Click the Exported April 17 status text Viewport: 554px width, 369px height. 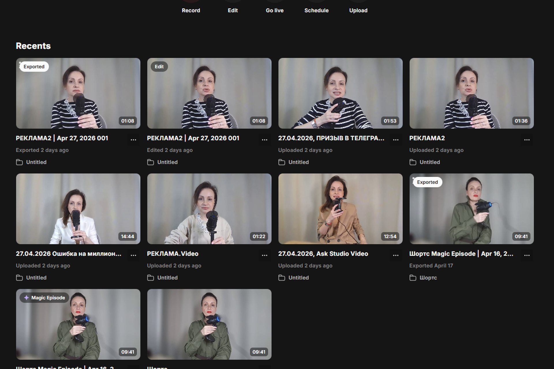(431, 266)
